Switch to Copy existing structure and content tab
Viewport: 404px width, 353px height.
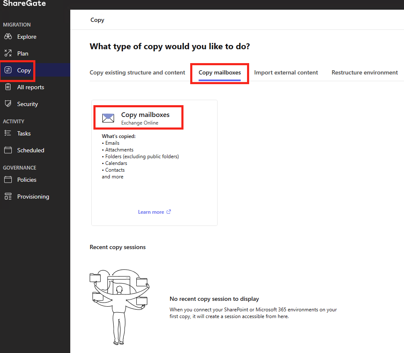[x=137, y=72]
